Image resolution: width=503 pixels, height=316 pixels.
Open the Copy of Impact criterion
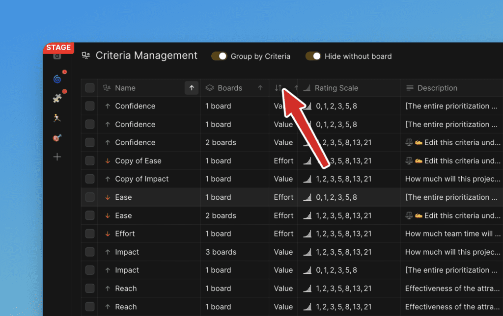tap(142, 179)
